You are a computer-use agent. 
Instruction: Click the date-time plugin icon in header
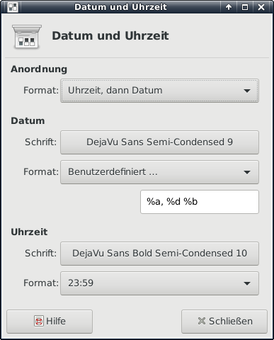point(27,37)
